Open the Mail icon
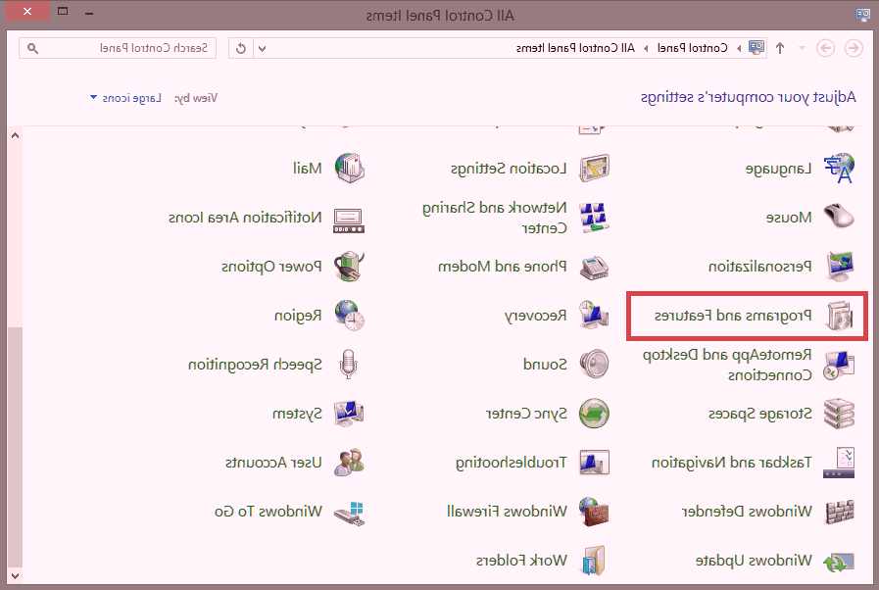The height and width of the screenshot is (590, 879). tap(349, 168)
